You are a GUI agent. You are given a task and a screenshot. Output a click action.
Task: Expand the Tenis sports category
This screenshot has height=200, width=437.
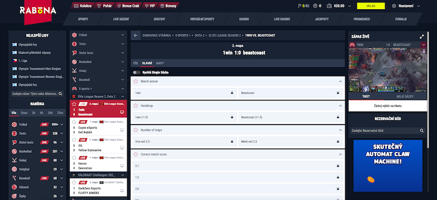pyautogui.click(x=122, y=44)
